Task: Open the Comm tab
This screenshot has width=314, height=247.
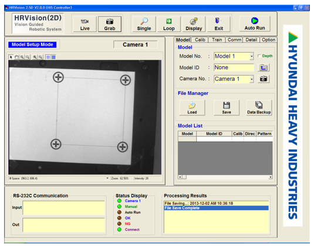Action: point(234,40)
